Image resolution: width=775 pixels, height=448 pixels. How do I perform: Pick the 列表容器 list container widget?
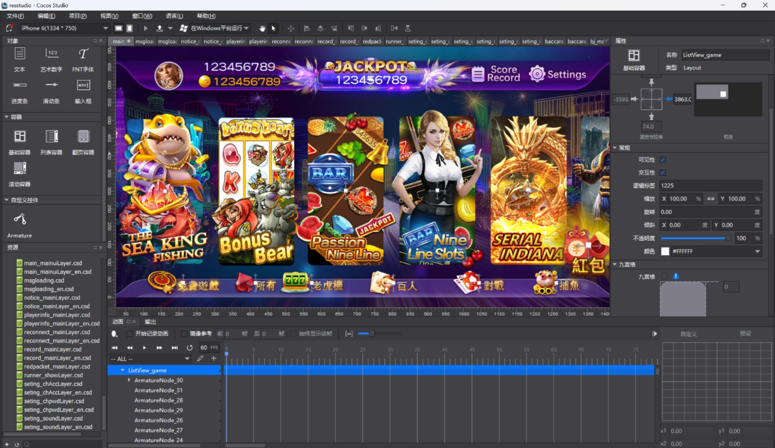pyautogui.click(x=51, y=142)
